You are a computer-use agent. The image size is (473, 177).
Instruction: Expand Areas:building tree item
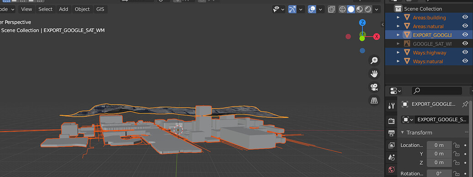click(398, 17)
